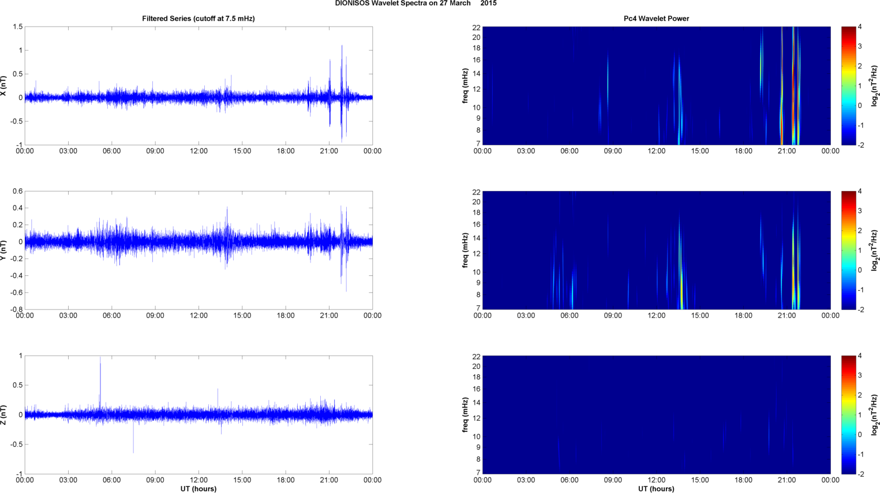Click the bottom colorbar beside Z spectrogram
This screenshot has height=493, width=880.
[848, 415]
